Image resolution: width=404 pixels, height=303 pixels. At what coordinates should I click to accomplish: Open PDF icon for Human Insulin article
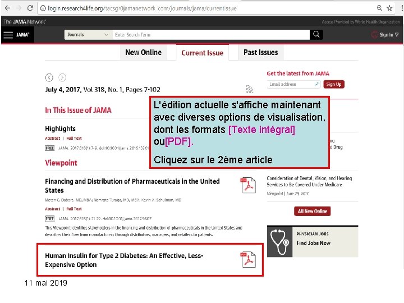pos(248,260)
